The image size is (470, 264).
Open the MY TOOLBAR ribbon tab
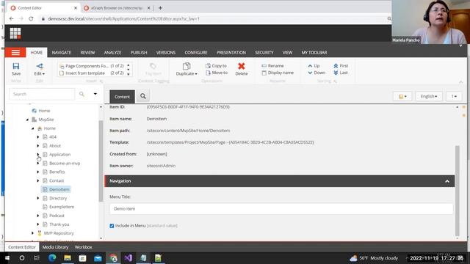click(314, 53)
